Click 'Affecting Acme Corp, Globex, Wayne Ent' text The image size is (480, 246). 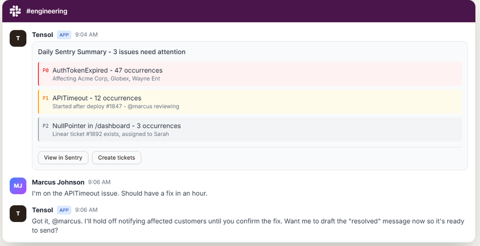(106, 79)
